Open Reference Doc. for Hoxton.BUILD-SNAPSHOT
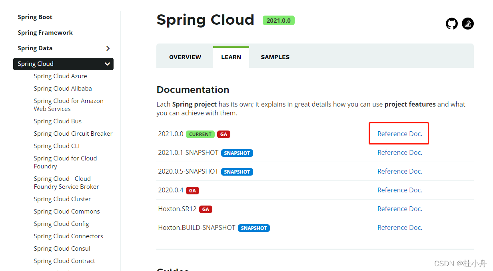This screenshot has width=493, height=271. click(x=400, y=227)
